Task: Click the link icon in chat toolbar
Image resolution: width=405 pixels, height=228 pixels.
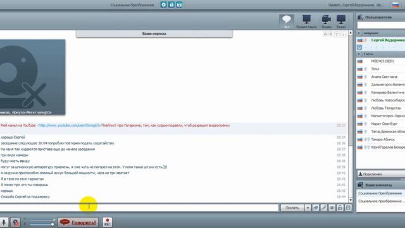Action: point(324,208)
